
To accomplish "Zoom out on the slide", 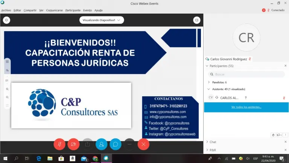I will tap(7, 97).
